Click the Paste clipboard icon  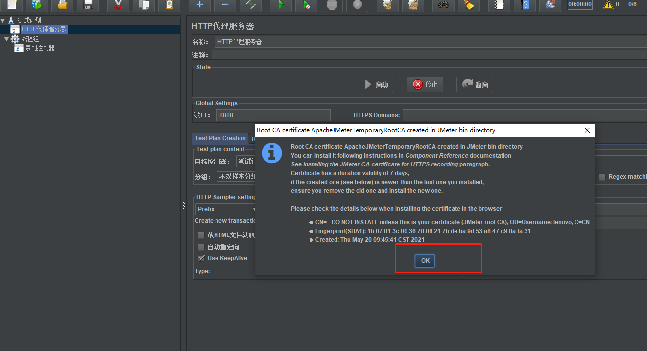(169, 5)
